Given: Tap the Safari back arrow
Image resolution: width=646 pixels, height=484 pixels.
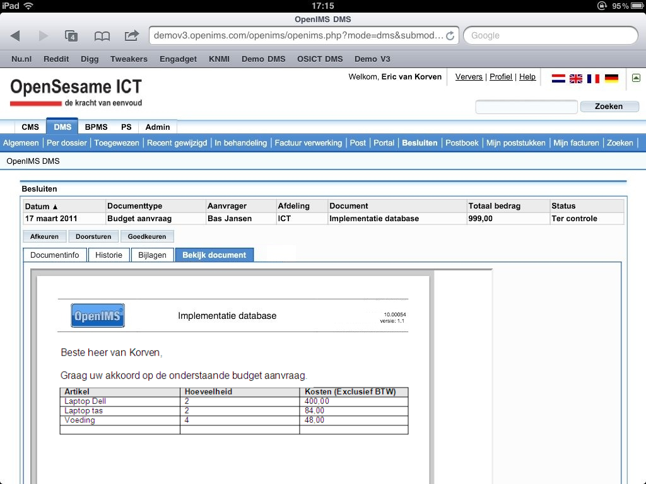Looking at the screenshot, I should point(15,36).
